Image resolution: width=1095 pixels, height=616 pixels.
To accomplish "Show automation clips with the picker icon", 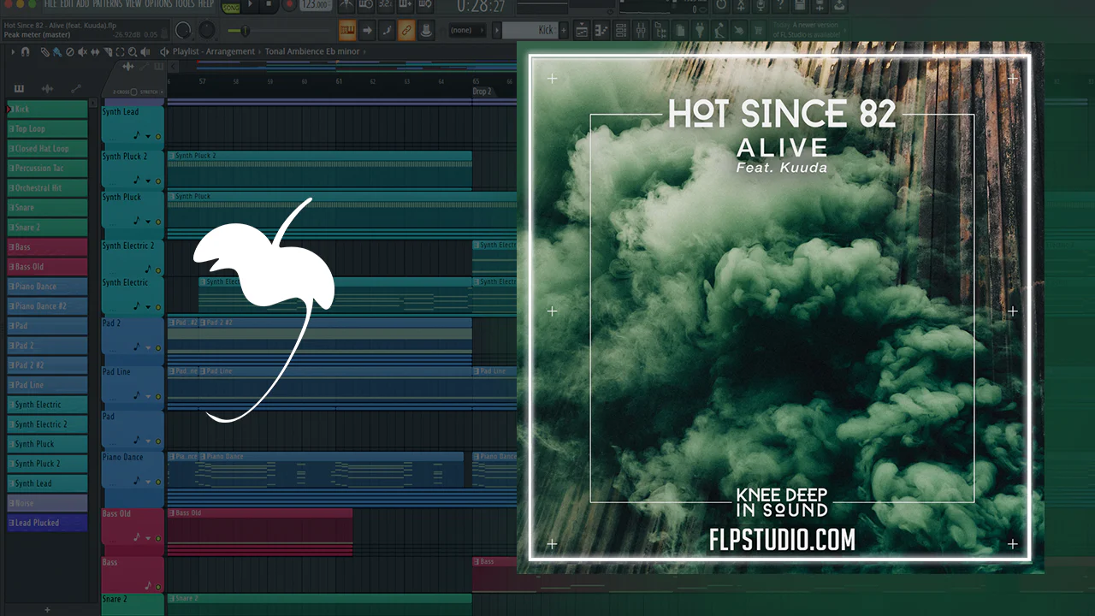I will 76,89.
